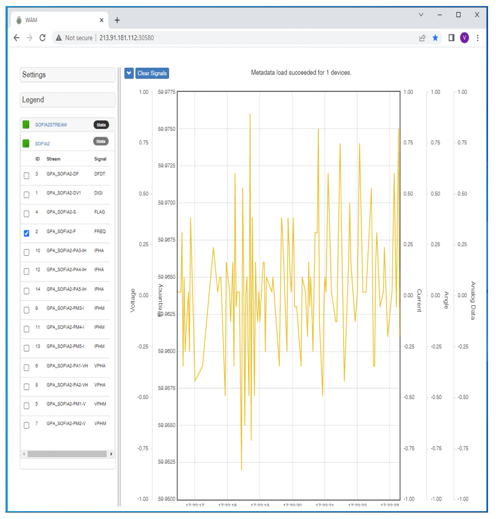Show Stats for SOFIA2

tap(101, 142)
